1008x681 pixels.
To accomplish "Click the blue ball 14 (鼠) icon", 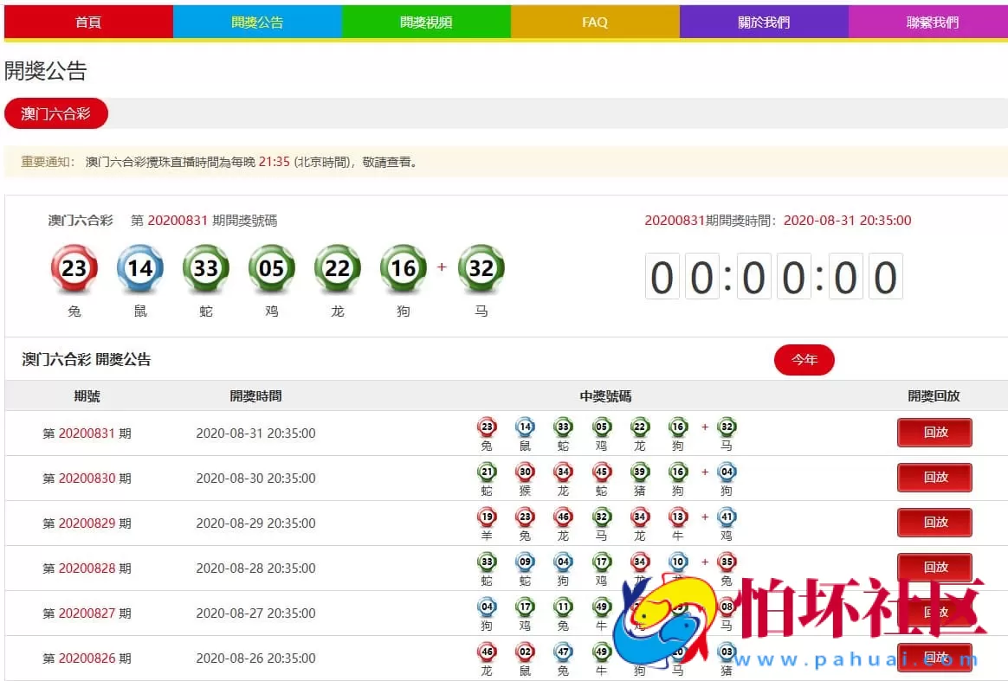I will click(140, 267).
